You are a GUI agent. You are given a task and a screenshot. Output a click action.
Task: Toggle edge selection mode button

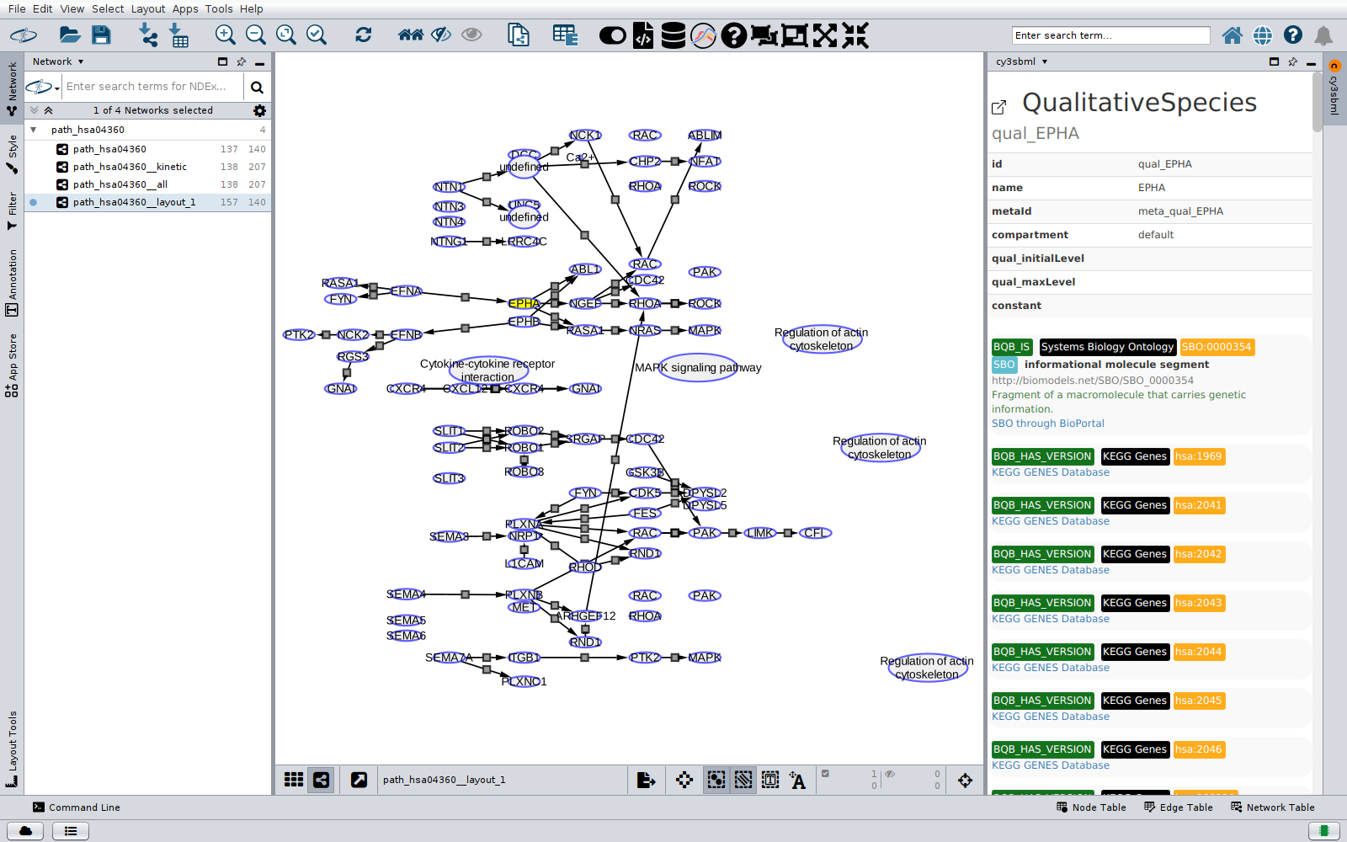[743, 780]
